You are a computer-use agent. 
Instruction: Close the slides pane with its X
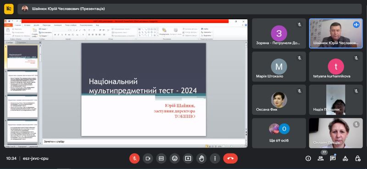(x=40, y=42)
